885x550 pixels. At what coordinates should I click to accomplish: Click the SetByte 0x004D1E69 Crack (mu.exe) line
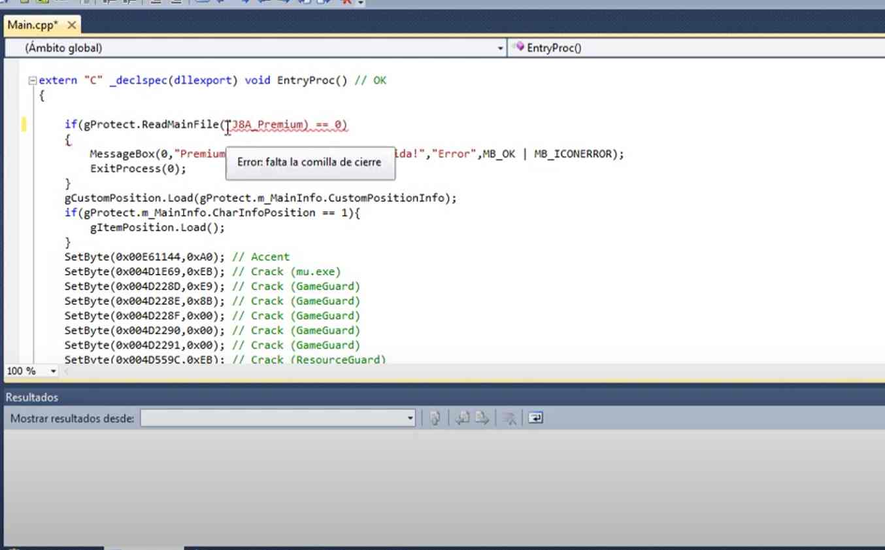[x=203, y=271]
